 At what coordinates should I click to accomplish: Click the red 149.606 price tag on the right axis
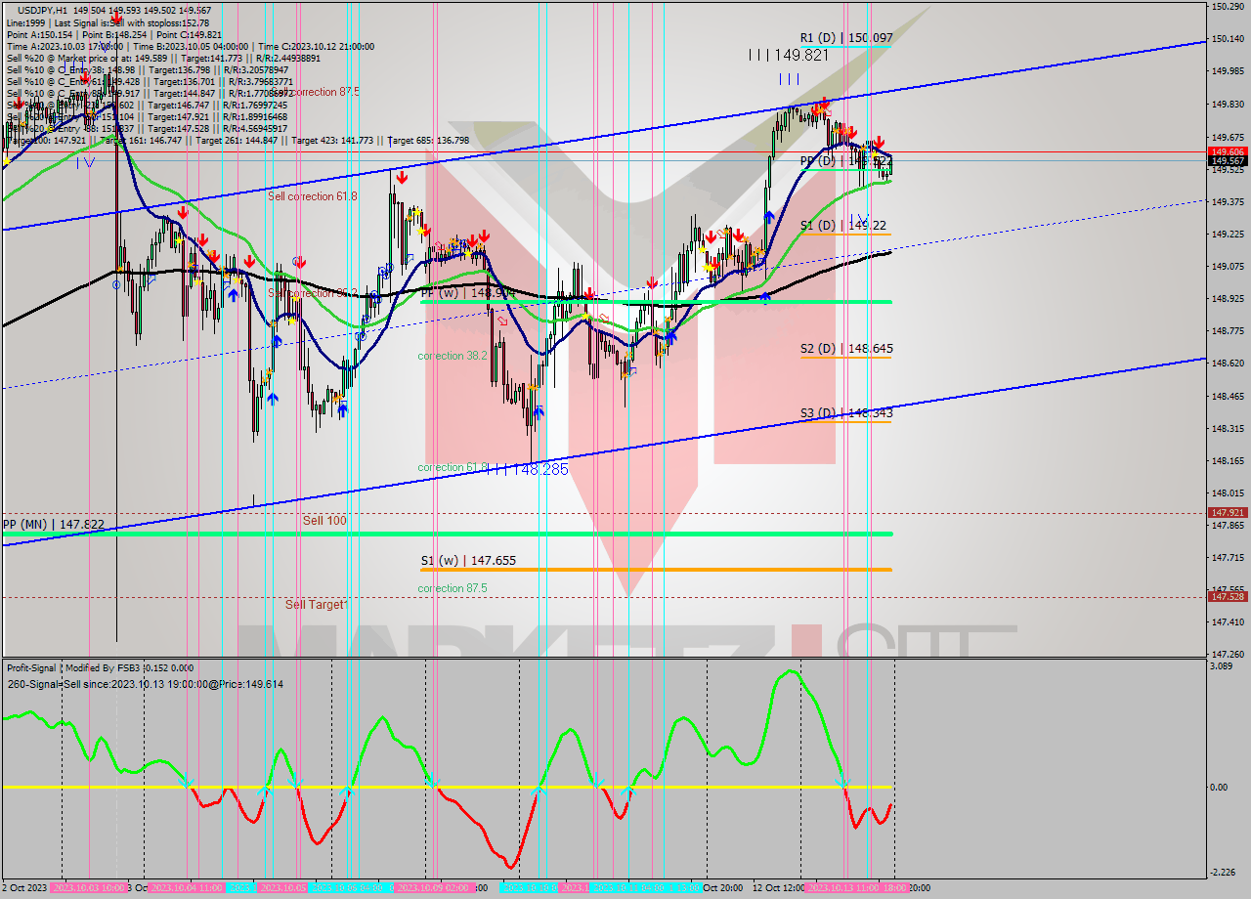point(1228,151)
